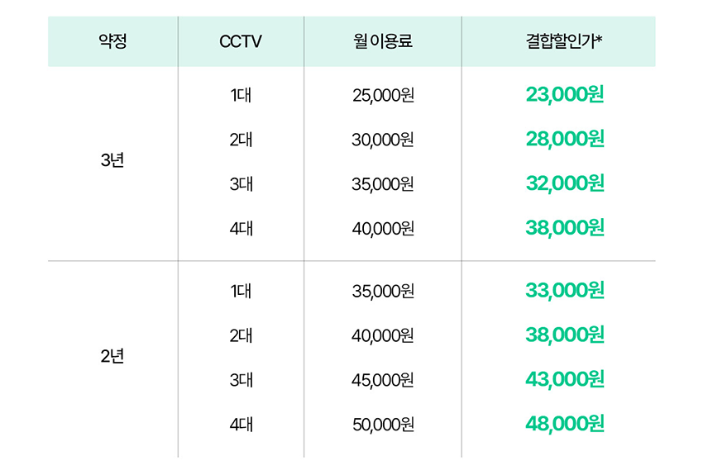This screenshot has width=703, height=475.
Task: Click the 48,000원 discounted price
Action: 565,424
